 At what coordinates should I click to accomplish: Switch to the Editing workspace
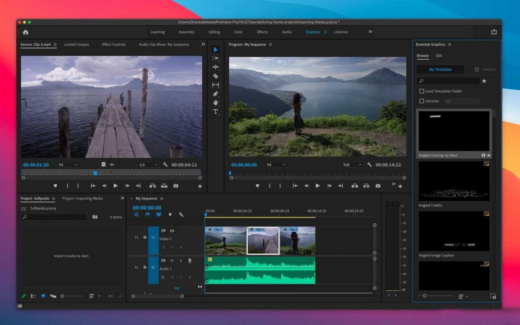[214, 32]
